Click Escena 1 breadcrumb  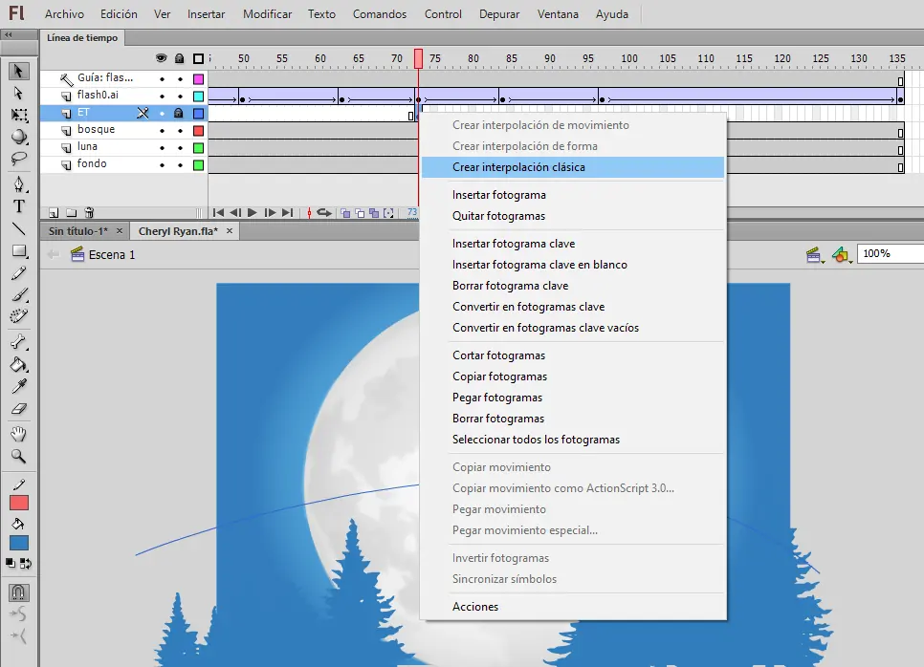click(x=111, y=255)
